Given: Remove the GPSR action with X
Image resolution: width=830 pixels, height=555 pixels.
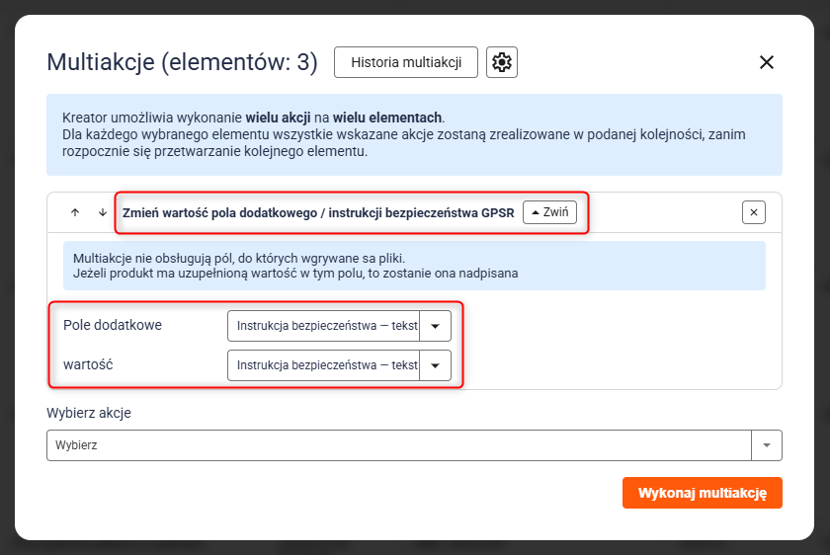Looking at the screenshot, I should point(754,212).
